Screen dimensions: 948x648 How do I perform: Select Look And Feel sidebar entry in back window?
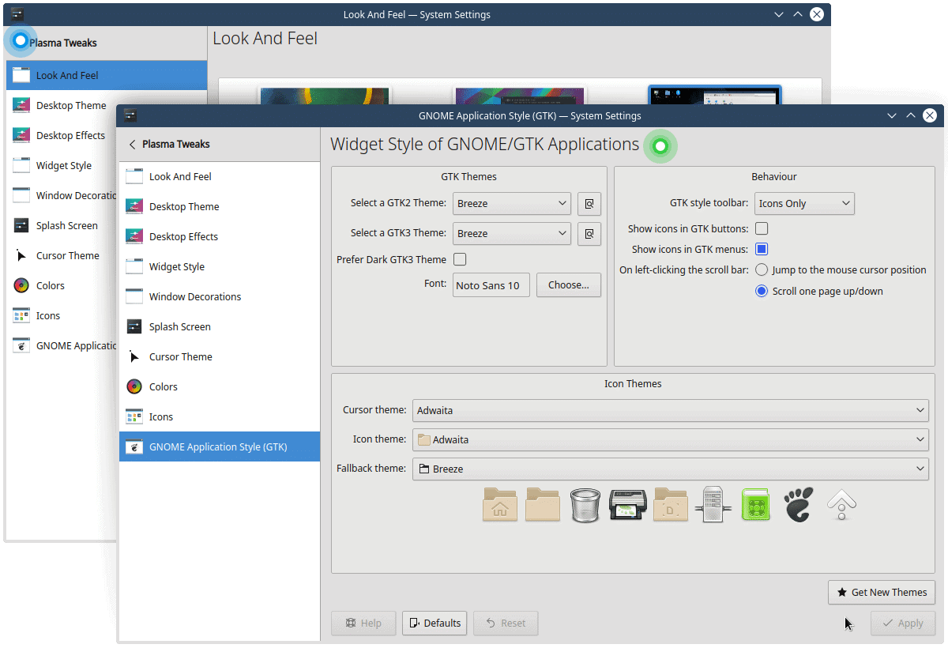point(107,76)
